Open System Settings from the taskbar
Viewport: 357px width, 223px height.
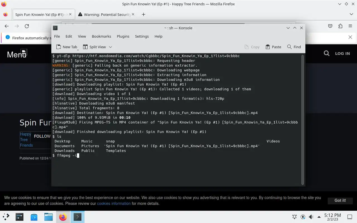(x=20, y=217)
